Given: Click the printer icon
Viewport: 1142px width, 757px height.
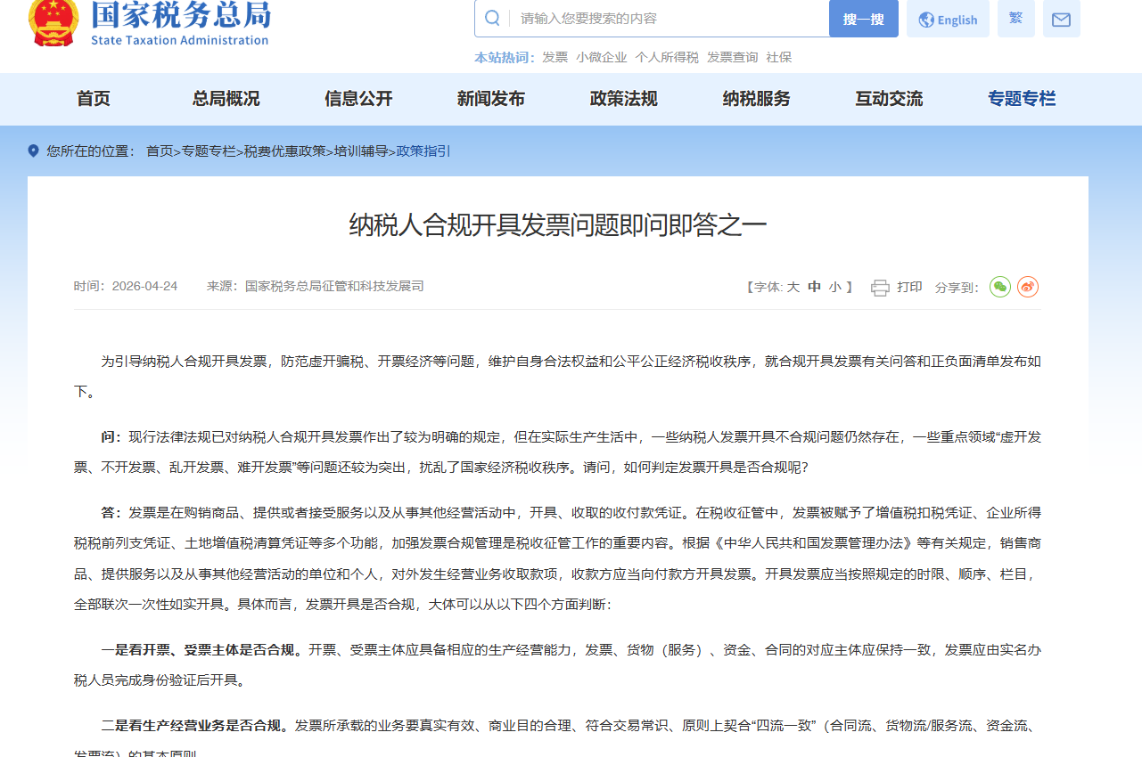Looking at the screenshot, I should click(x=880, y=287).
